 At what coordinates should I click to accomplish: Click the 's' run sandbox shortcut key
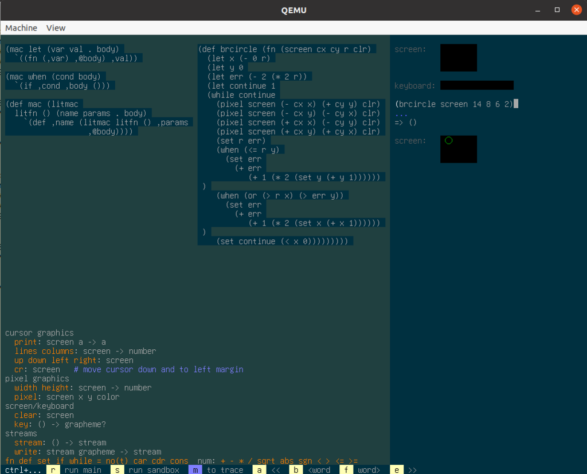point(117,470)
